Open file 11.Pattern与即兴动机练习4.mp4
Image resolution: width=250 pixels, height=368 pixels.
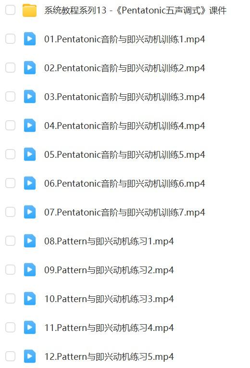point(109,328)
